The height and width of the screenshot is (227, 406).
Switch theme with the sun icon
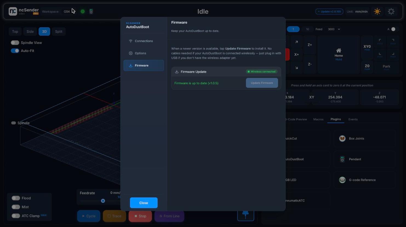(377, 11)
